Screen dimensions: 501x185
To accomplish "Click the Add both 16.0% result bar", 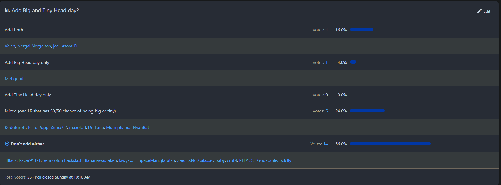I will click(362, 30).
